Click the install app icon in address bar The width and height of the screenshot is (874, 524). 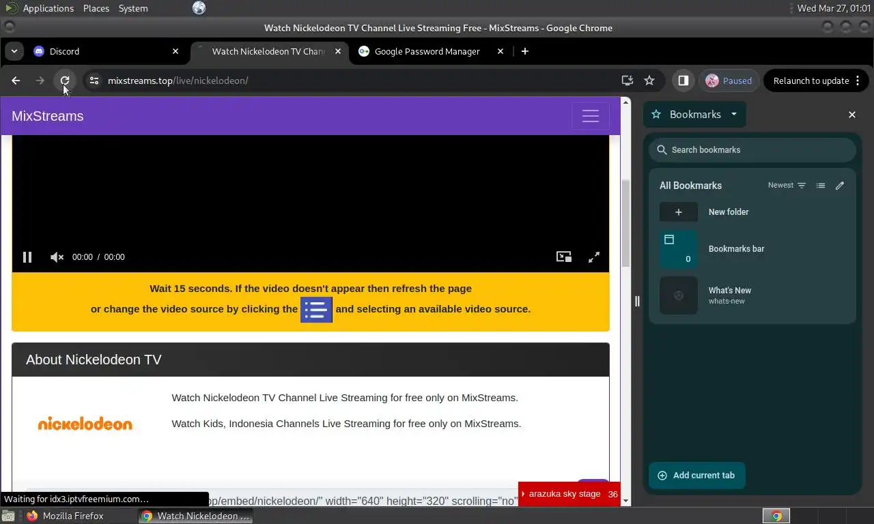[628, 81]
